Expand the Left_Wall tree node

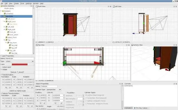coord(4,27)
